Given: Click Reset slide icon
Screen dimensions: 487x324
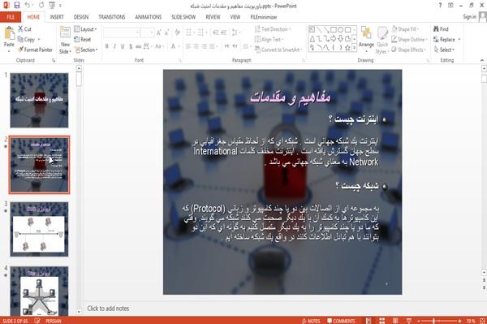Looking at the screenshot, I should pos(77,40).
